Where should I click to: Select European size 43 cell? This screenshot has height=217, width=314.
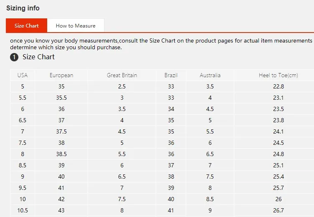[x=61, y=210]
